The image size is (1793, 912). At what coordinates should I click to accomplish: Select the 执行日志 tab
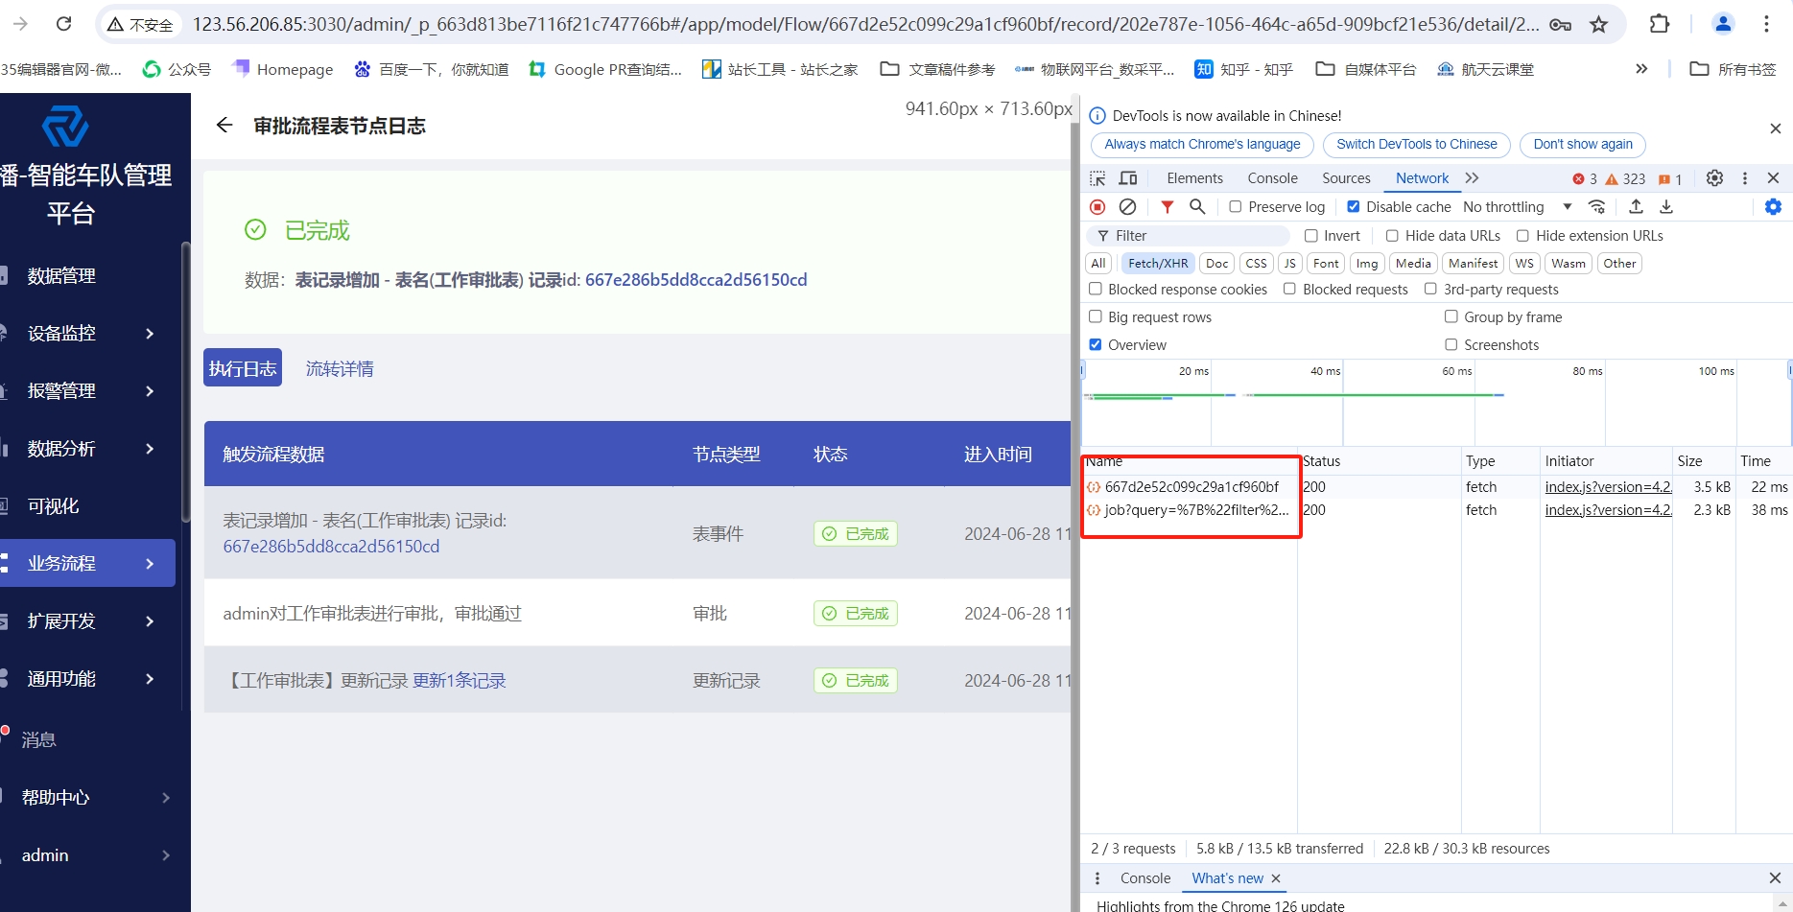click(243, 367)
